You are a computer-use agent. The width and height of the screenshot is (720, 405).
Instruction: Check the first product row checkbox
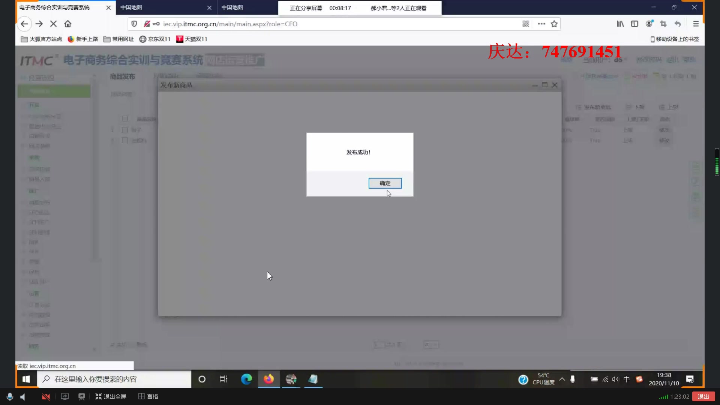click(x=125, y=130)
